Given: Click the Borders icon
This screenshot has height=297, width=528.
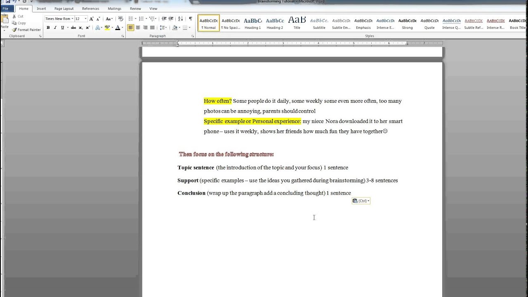Looking at the screenshot, I should click(x=185, y=28).
